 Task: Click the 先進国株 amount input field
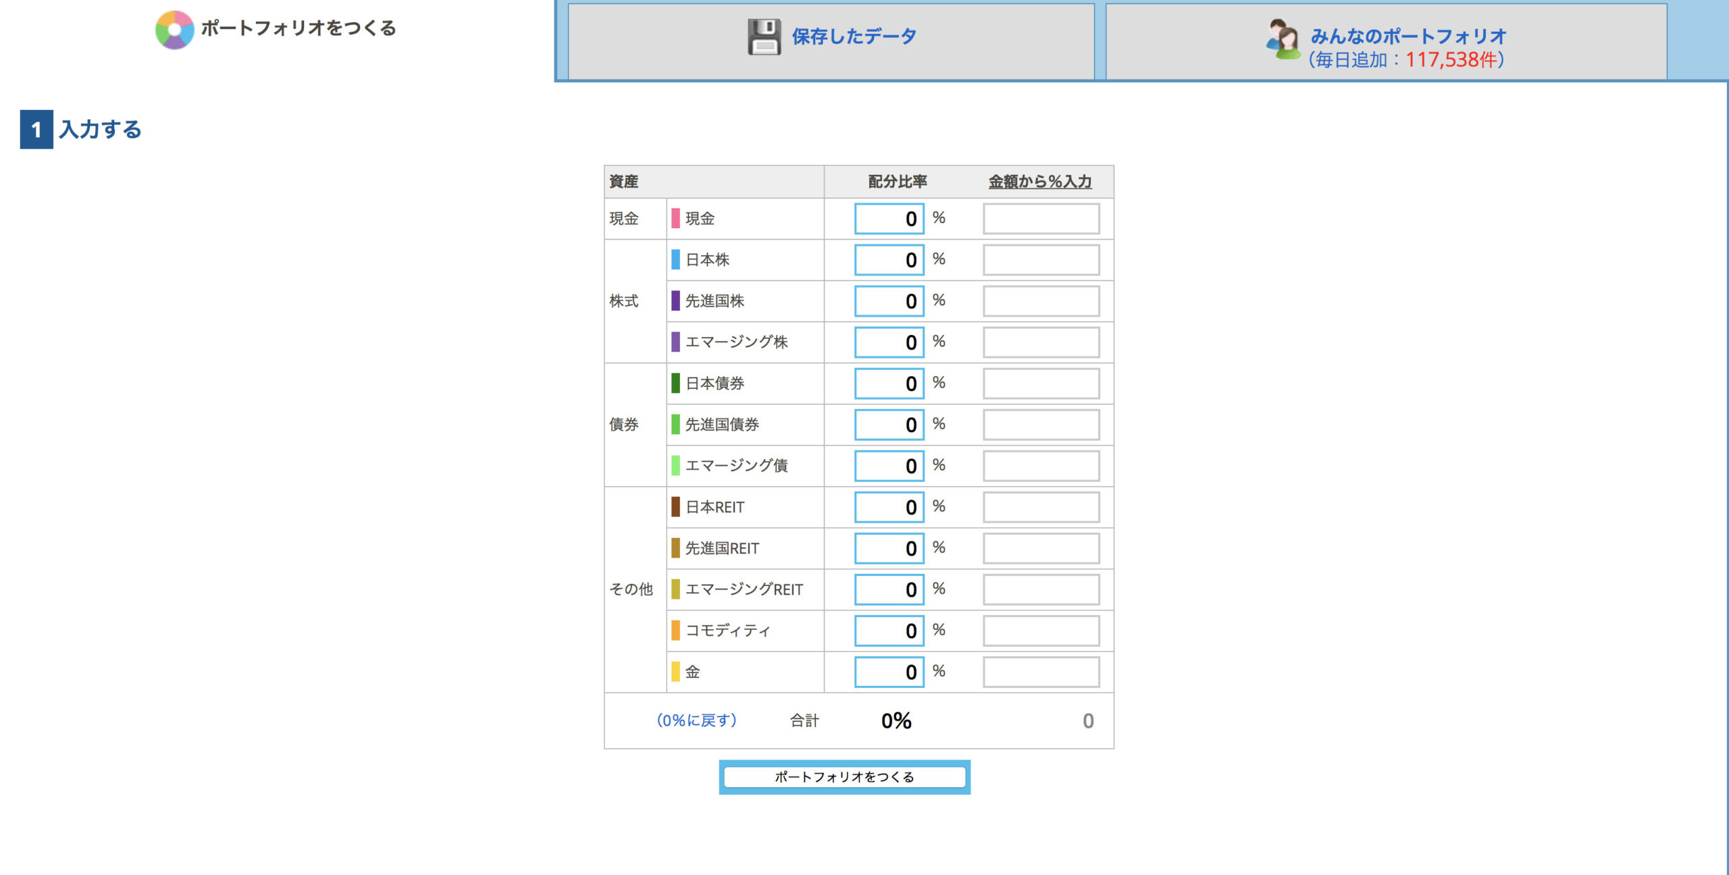coord(1041,301)
